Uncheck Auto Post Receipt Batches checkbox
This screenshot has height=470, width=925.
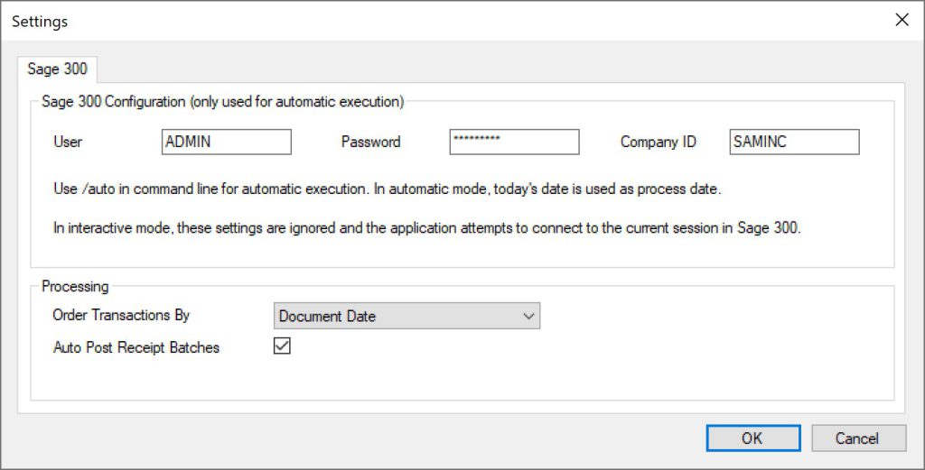[282, 346]
